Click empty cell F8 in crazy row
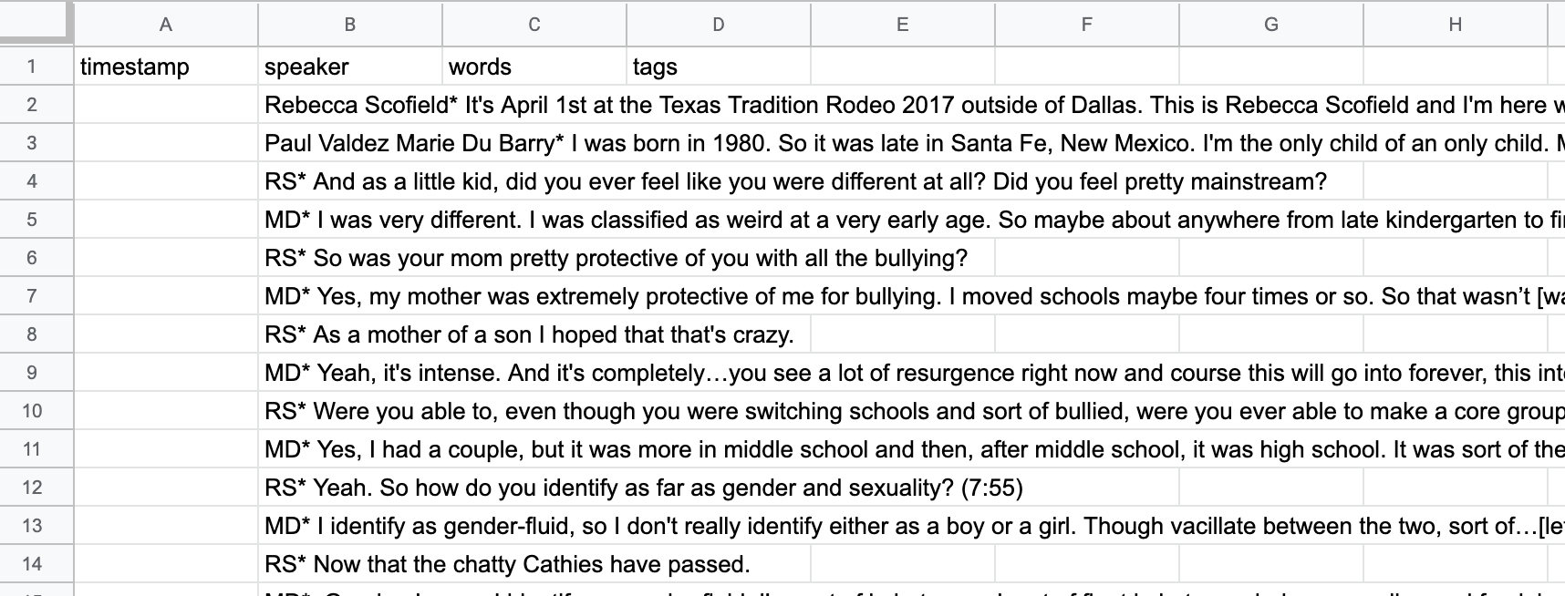Image resolution: width=1565 pixels, height=596 pixels. [x=1087, y=334]
